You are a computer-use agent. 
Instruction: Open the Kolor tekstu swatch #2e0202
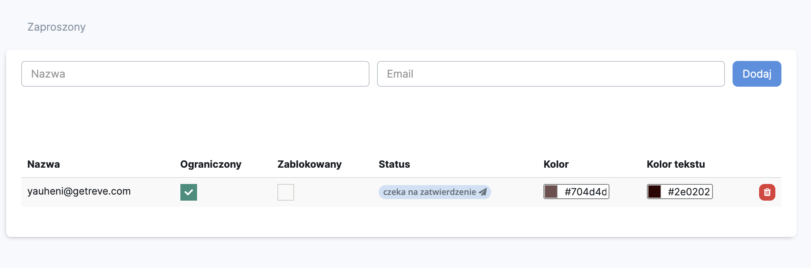654,192
